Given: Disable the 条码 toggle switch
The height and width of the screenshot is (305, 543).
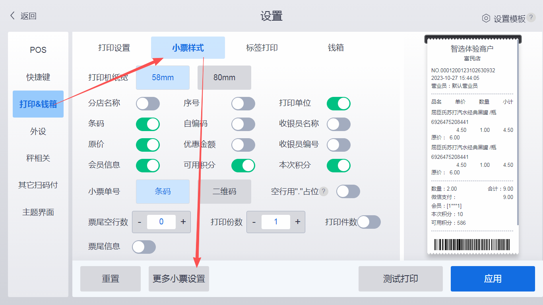Looking at the screenshot, I should 148,124.
